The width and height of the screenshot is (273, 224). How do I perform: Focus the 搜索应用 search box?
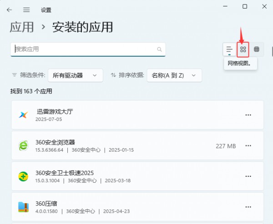[88, 50]
